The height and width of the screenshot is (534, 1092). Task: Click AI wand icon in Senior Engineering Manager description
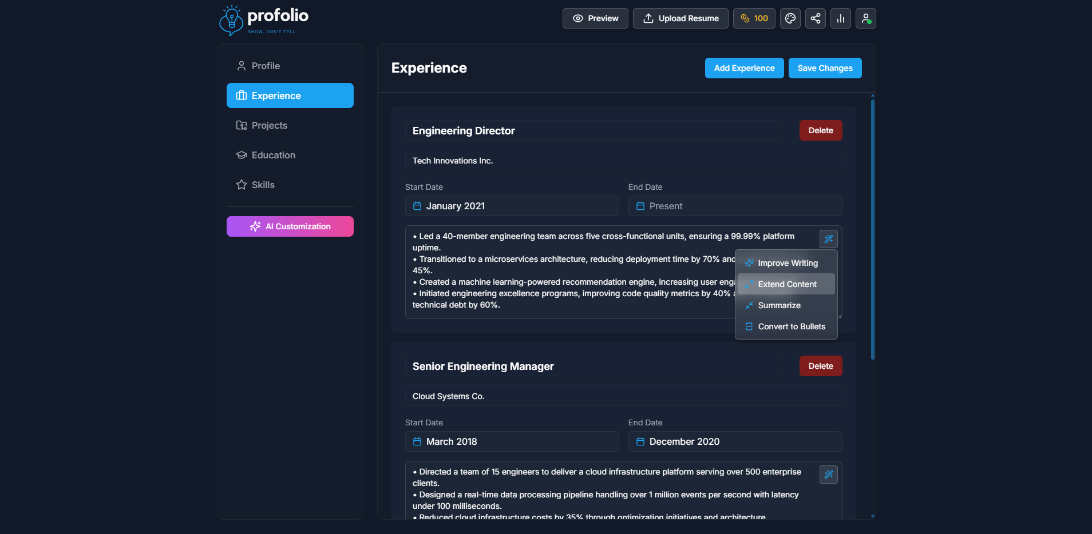[x=829, y=475]
